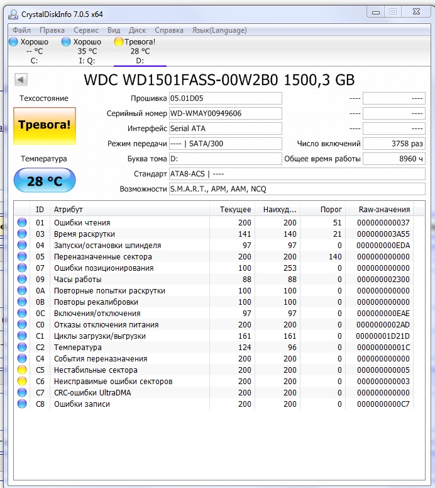Click the Атрибут column header

pyautogui.click(x=129, y=210)
